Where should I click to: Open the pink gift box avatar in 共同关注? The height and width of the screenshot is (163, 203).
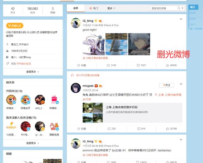coord(54,100)
